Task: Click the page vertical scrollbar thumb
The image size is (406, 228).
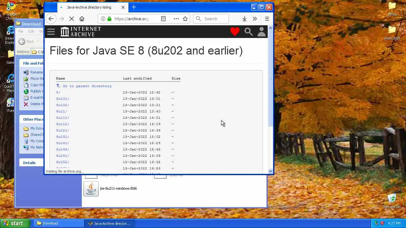Action: [x=270, y=79]
